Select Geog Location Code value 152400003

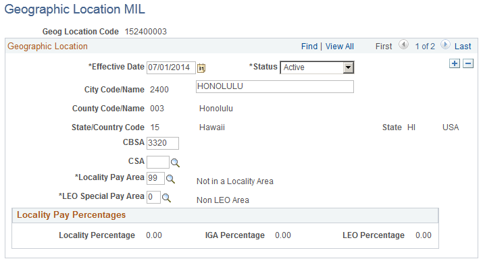point(146,32)
